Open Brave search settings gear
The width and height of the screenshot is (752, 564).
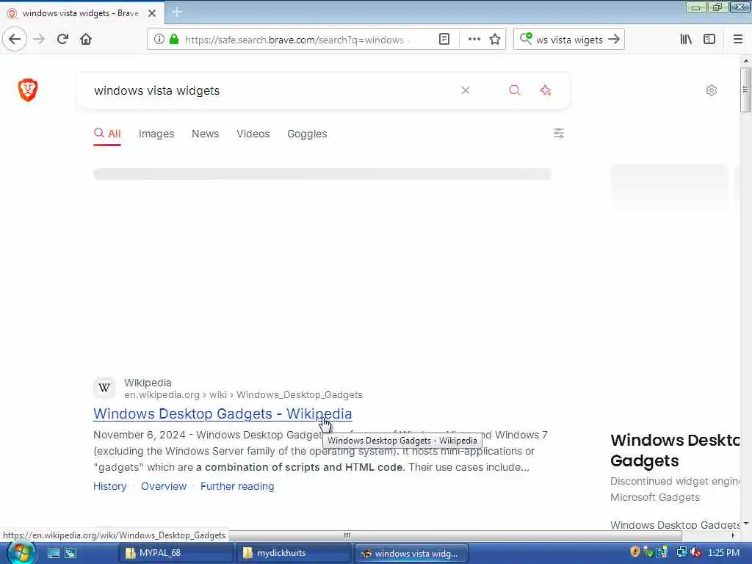(711, 90)
